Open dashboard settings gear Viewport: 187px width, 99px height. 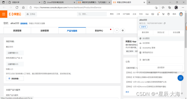click(x=123, y=31)
